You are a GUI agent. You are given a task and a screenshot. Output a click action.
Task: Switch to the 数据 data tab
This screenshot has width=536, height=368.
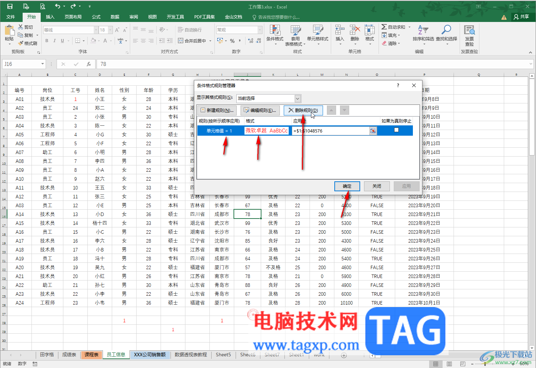click(115, 17)
